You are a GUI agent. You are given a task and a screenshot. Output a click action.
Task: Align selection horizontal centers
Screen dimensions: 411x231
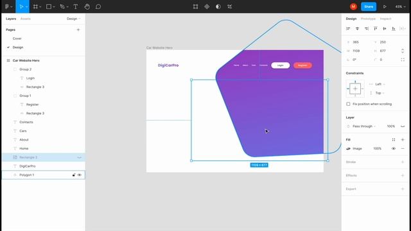357,28
